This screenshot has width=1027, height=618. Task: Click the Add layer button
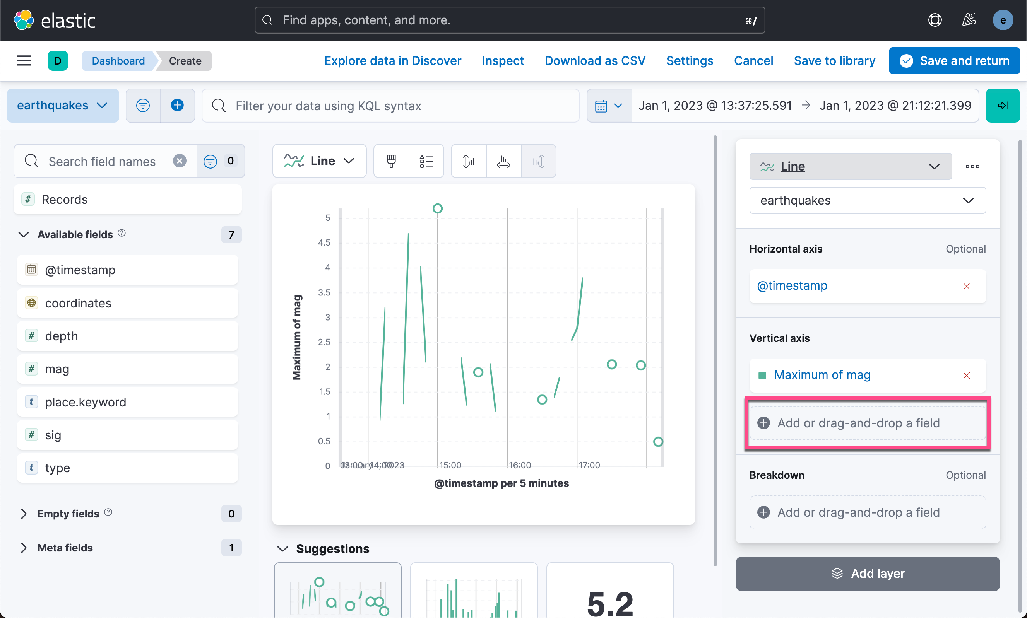point(868,574)
